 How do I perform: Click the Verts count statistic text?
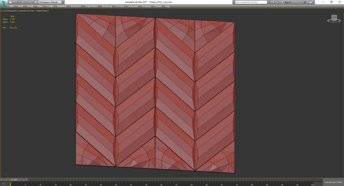9,22
